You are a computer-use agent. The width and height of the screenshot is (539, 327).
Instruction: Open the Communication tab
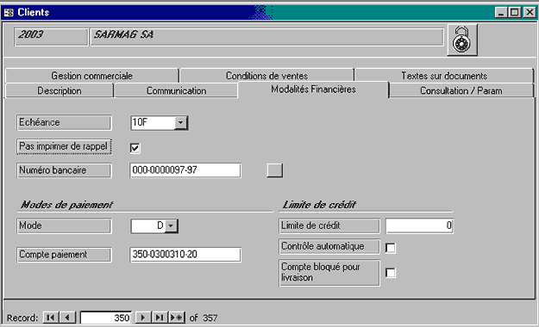pyautogui.click(x=176, y=90)
